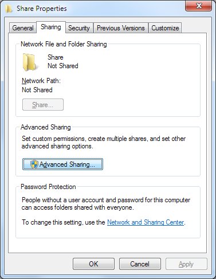This screenshot has width=216, height=279.
Task: Close the Share Properties window
Action: point(199,6)
